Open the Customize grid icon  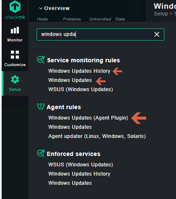pyautogui.click(x=15, y=54)
